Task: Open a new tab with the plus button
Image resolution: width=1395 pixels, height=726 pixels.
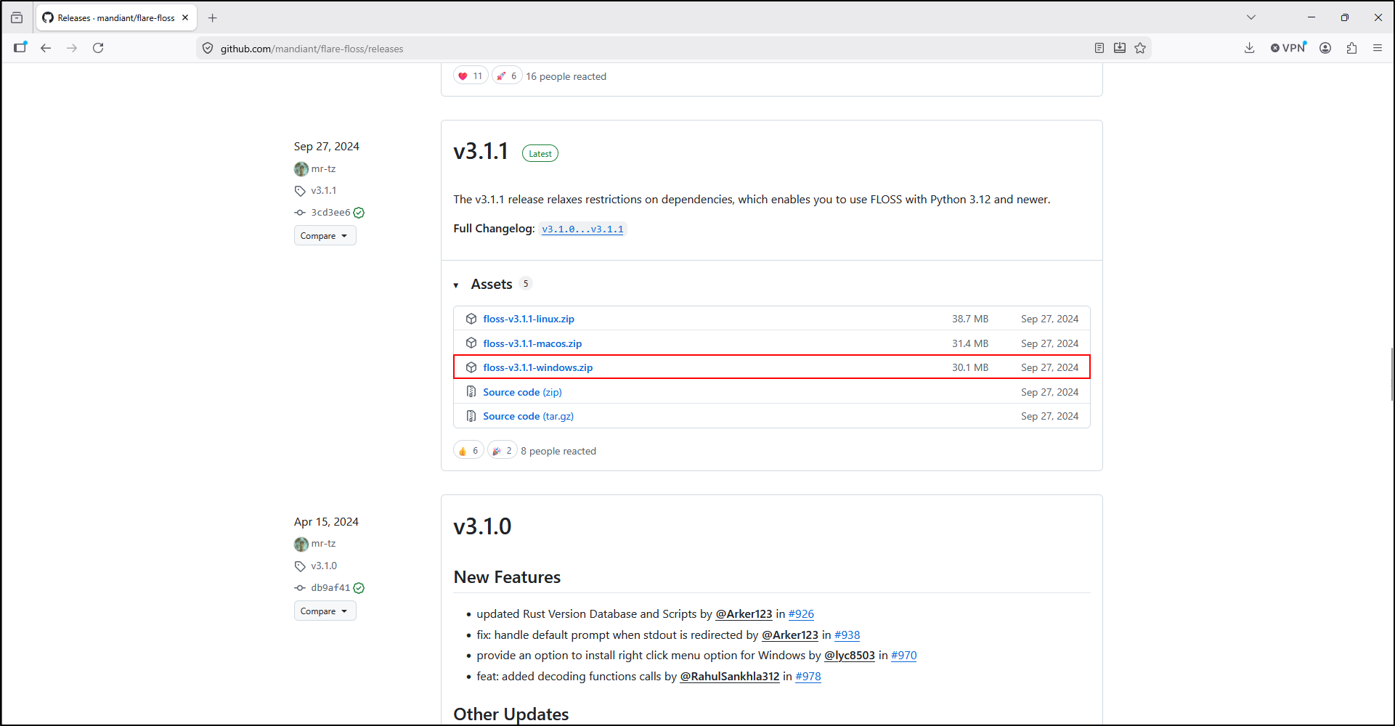Action: [x=213, y=17]
